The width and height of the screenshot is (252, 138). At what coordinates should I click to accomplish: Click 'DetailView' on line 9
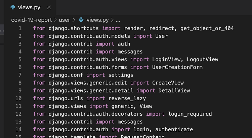[174, 91]
